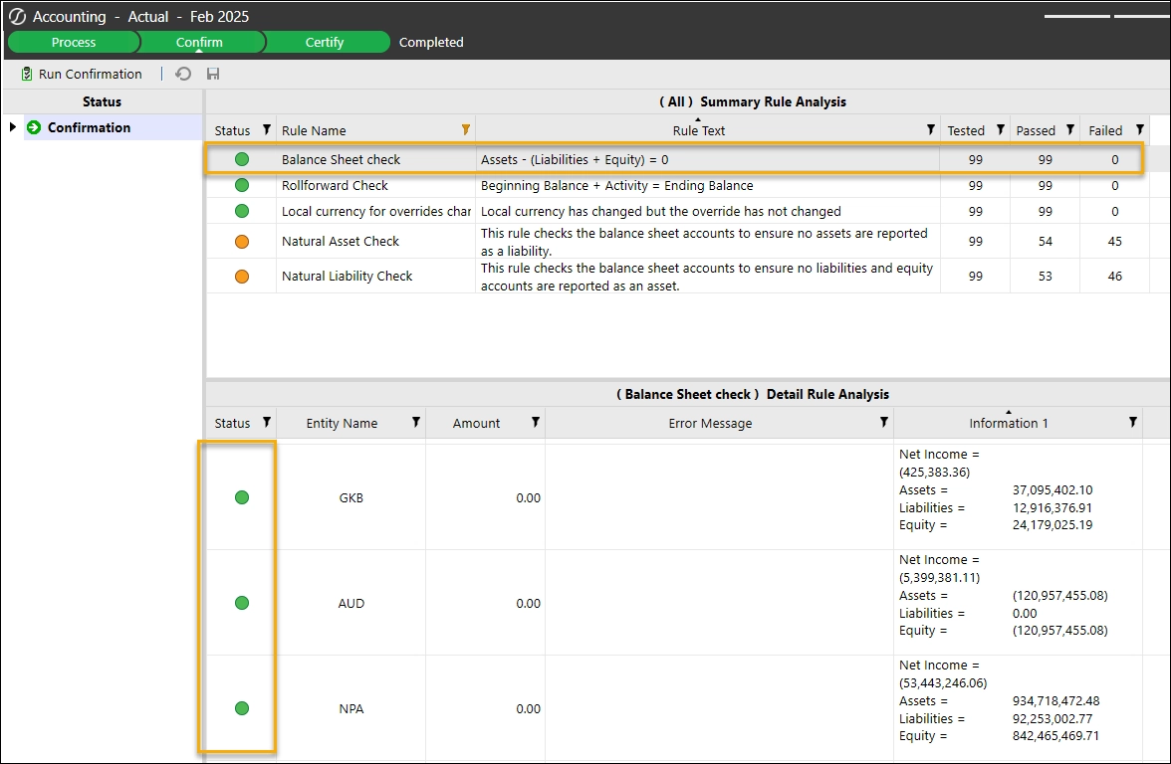Click the save disk icon in the toolbar

(212, 74)
